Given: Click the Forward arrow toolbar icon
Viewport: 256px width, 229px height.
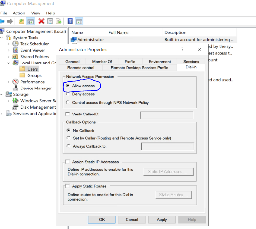Looking at the screenshot, I should coord(10,21).
